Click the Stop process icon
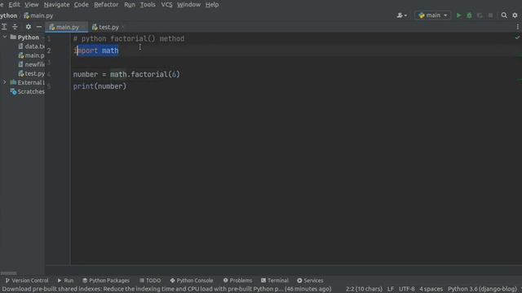Viewport: 522px width, 293px height. [490, 15]
